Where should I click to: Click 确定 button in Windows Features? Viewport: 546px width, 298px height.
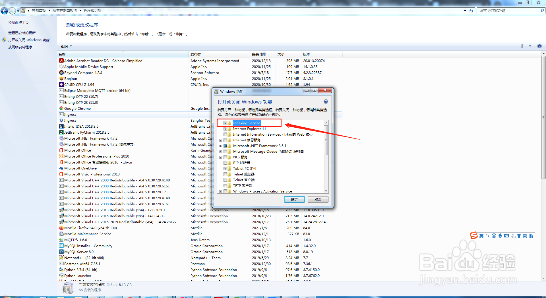tap(294, 200)
